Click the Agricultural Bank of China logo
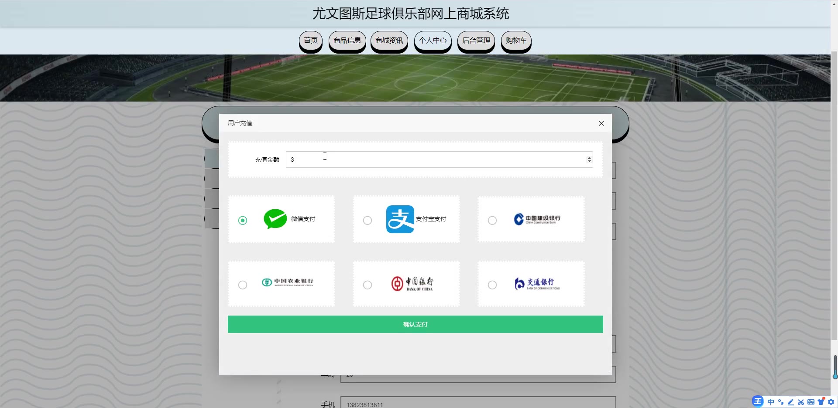The width and height of the screenshot is (838, 408). (287, 282)
